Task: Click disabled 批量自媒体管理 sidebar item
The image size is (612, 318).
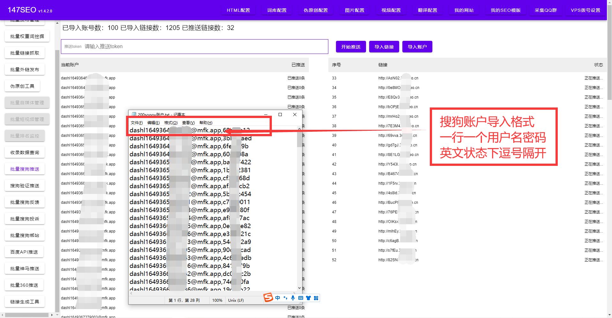Action: [x=27, y=103]
